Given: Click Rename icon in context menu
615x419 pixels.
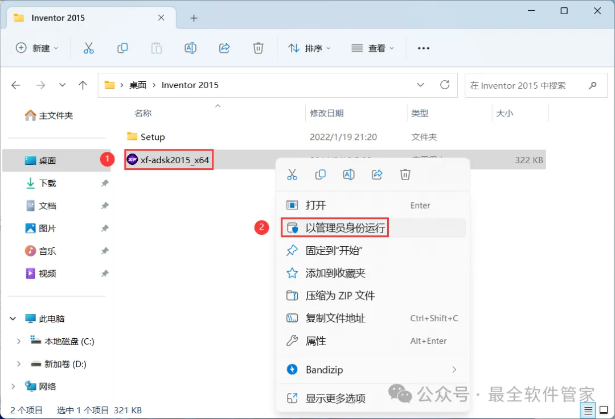Looking at the screenshot, I should pos(348,175).
